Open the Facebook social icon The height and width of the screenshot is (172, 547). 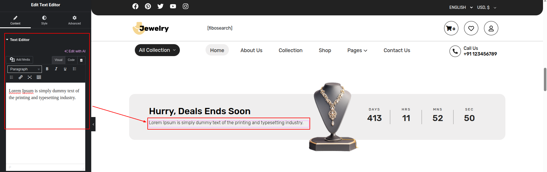pyautogui.click(x=135, y=6)
